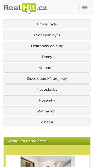This screenshot has height=167, width=94.
Task: Go to Rekreační objekty listings
Action: [x=47, y=46]
